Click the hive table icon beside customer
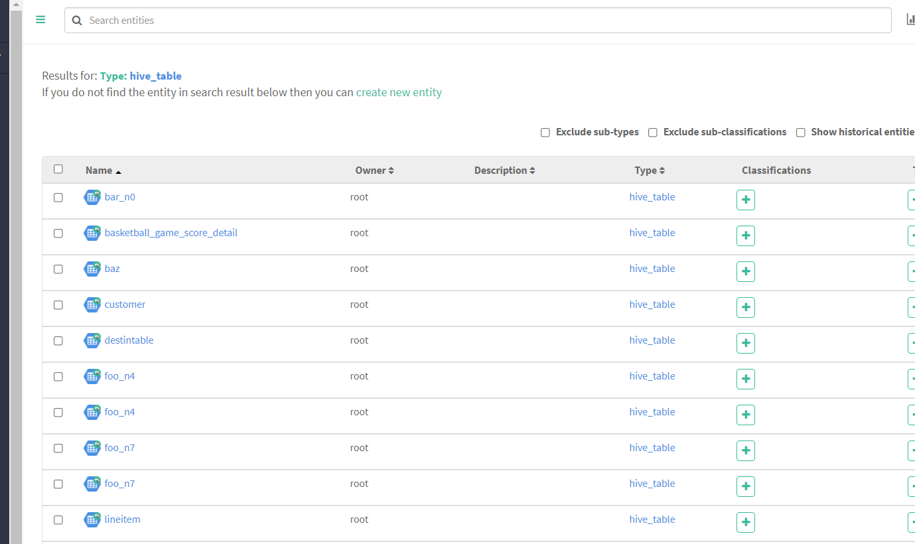The width and height of the screenshot is (915, 544). (x=92, y=305)
